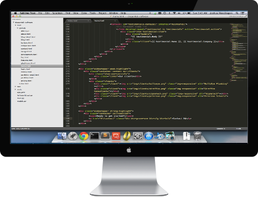The width and height of the screenshot is (258, 197).
Task: Open the indentation setting in status bar
Action: point(221,129)
